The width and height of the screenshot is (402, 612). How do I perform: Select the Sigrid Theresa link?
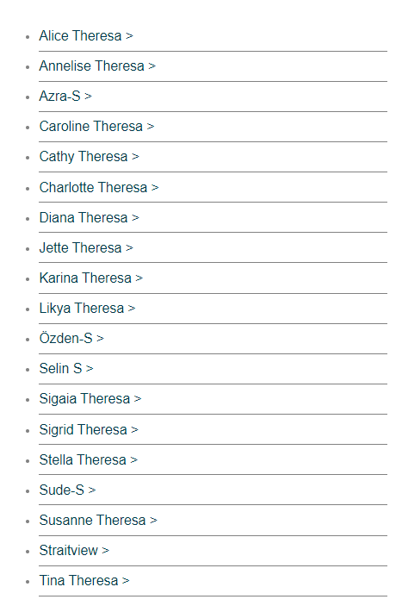click(89, 430)
